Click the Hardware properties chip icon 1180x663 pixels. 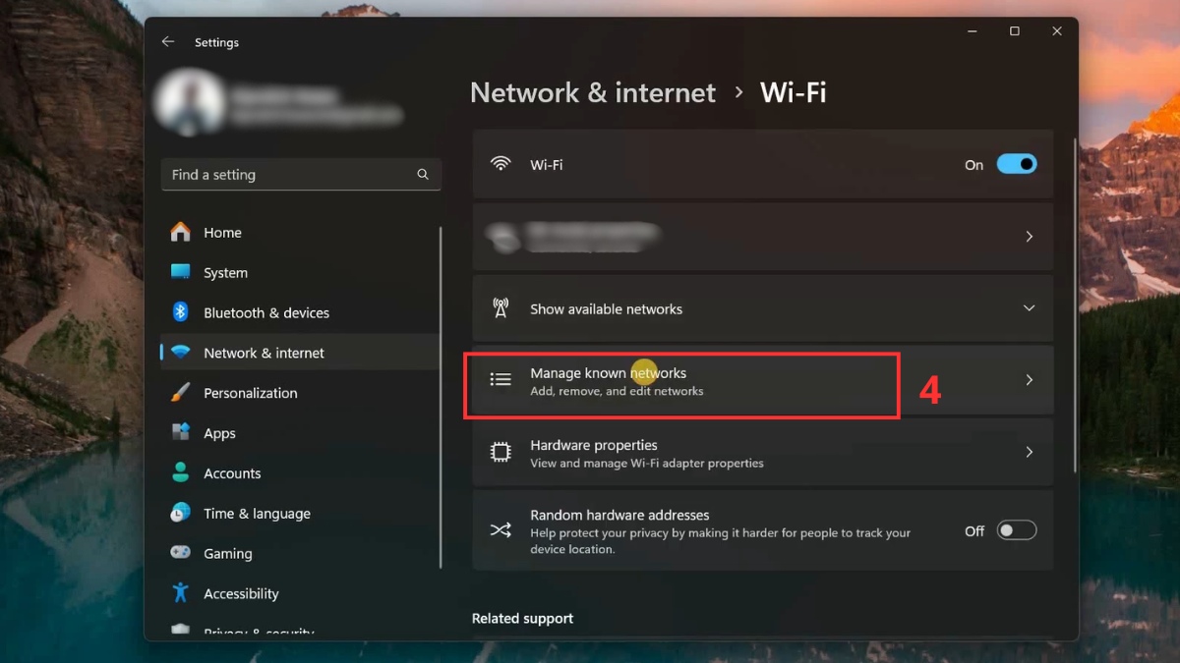point(501,452)
